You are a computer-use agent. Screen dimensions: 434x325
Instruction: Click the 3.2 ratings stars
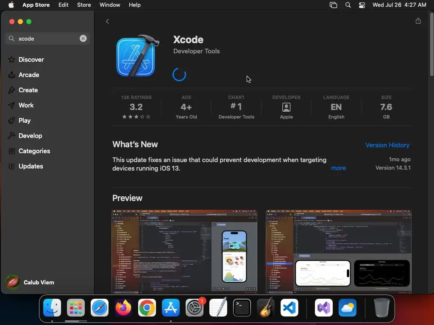coord(136,117)
